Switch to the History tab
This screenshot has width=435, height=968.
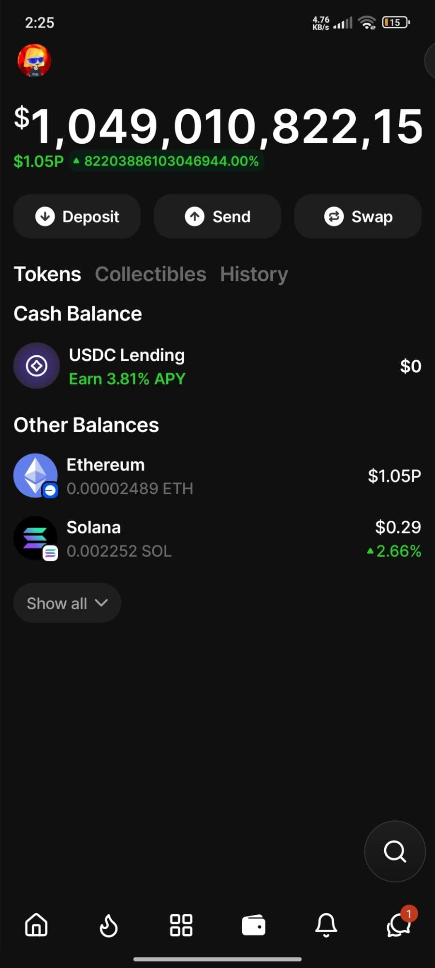coord(254,274)
